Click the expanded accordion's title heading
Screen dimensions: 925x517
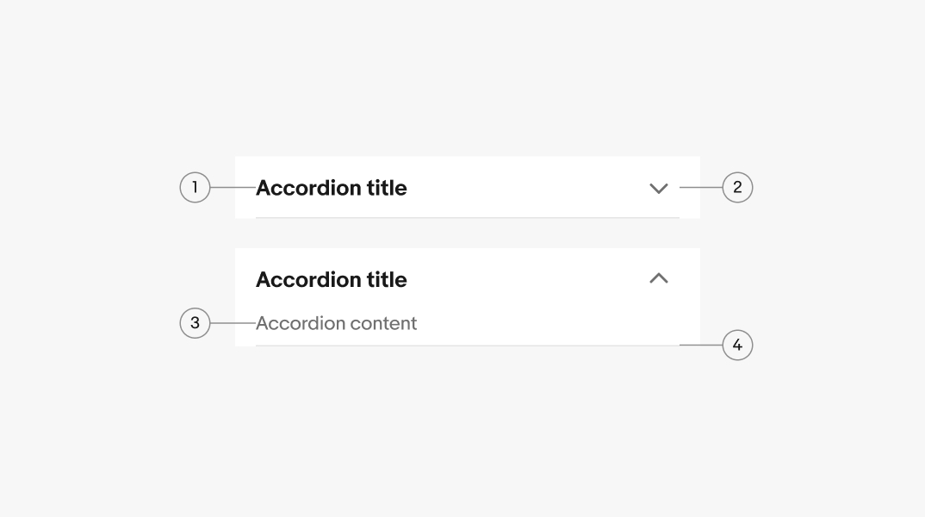[332, 279]
